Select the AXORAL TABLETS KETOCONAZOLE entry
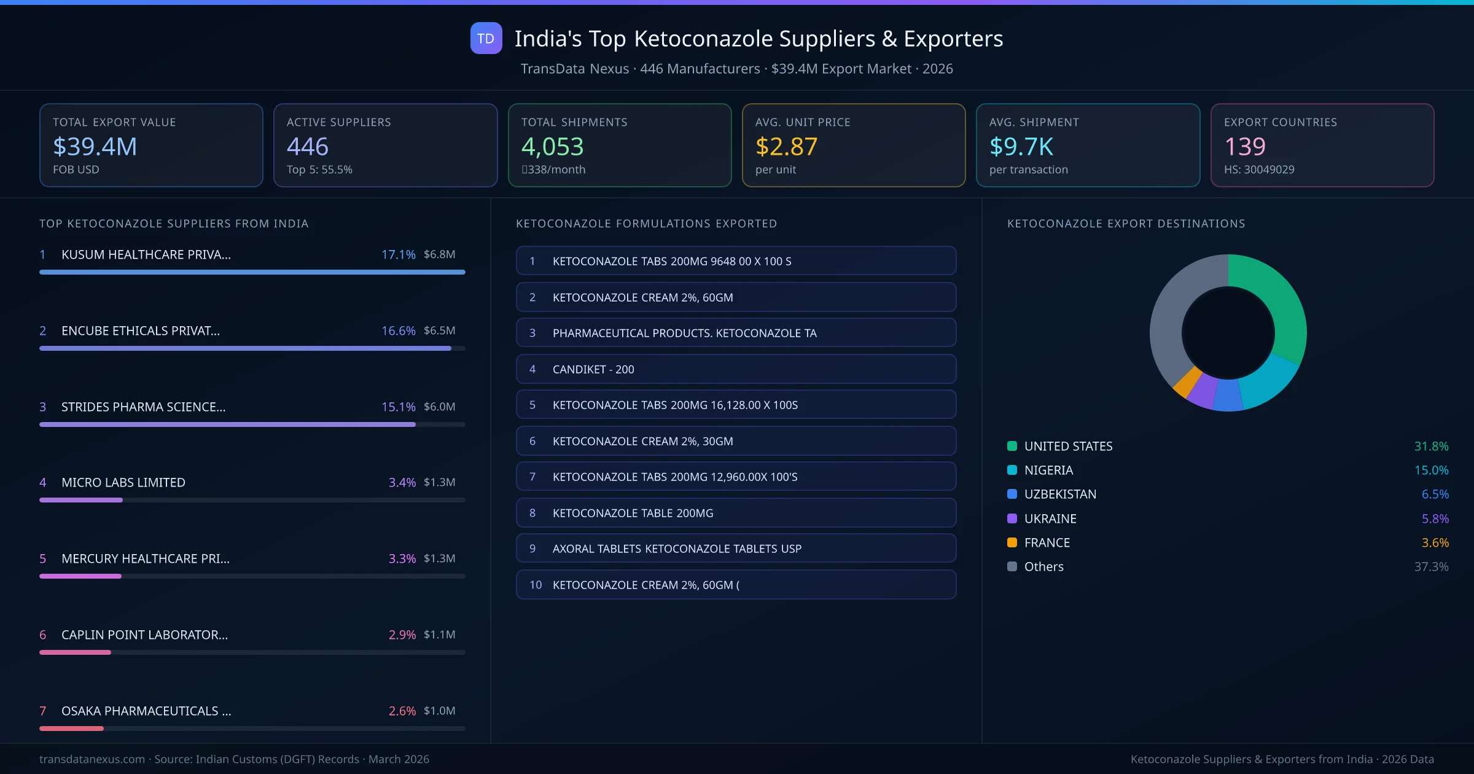The height and width of the screenshot is (774, 1474). pyautogui.click(x=736, y=549)
